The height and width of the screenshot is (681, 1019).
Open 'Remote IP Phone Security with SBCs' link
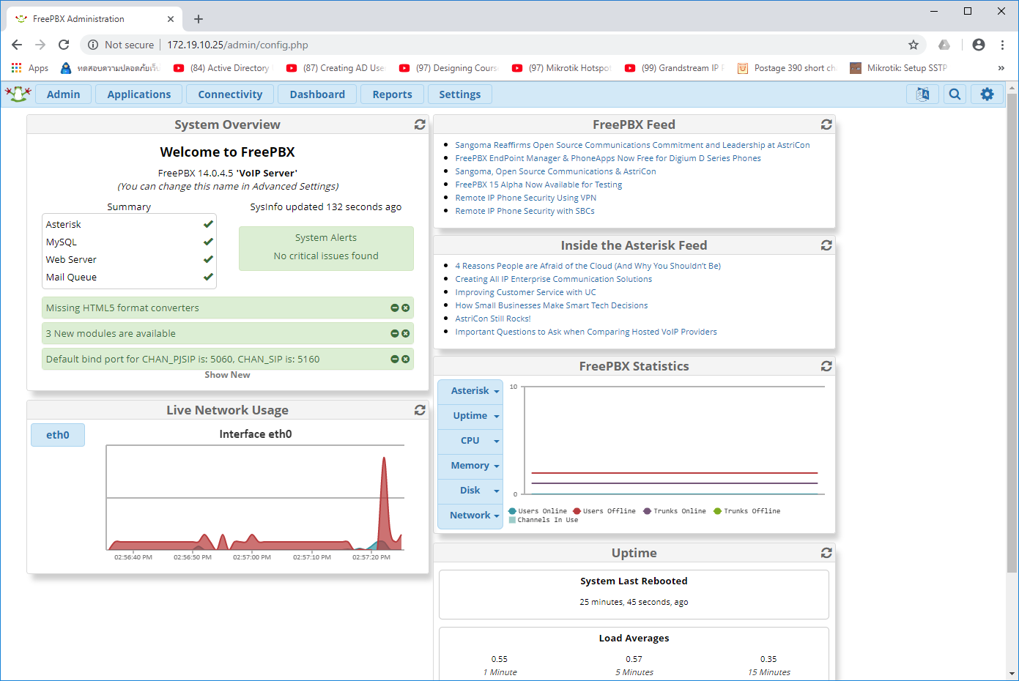pos(525,211)
